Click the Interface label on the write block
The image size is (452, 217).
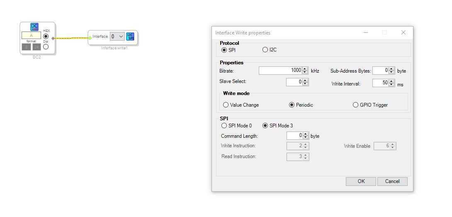pos(100,37)
